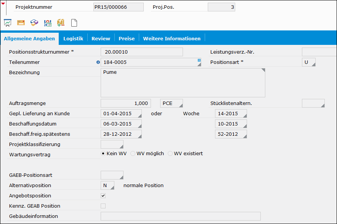Expand the Bezeichnung text box corner

click(263, 70)
